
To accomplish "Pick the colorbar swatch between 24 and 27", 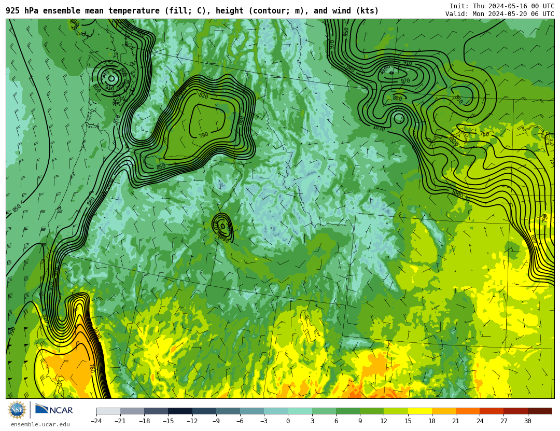I will click(x=492, y=411).
